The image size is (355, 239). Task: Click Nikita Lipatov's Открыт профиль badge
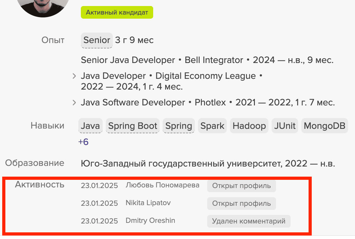(x=241, y=203)
